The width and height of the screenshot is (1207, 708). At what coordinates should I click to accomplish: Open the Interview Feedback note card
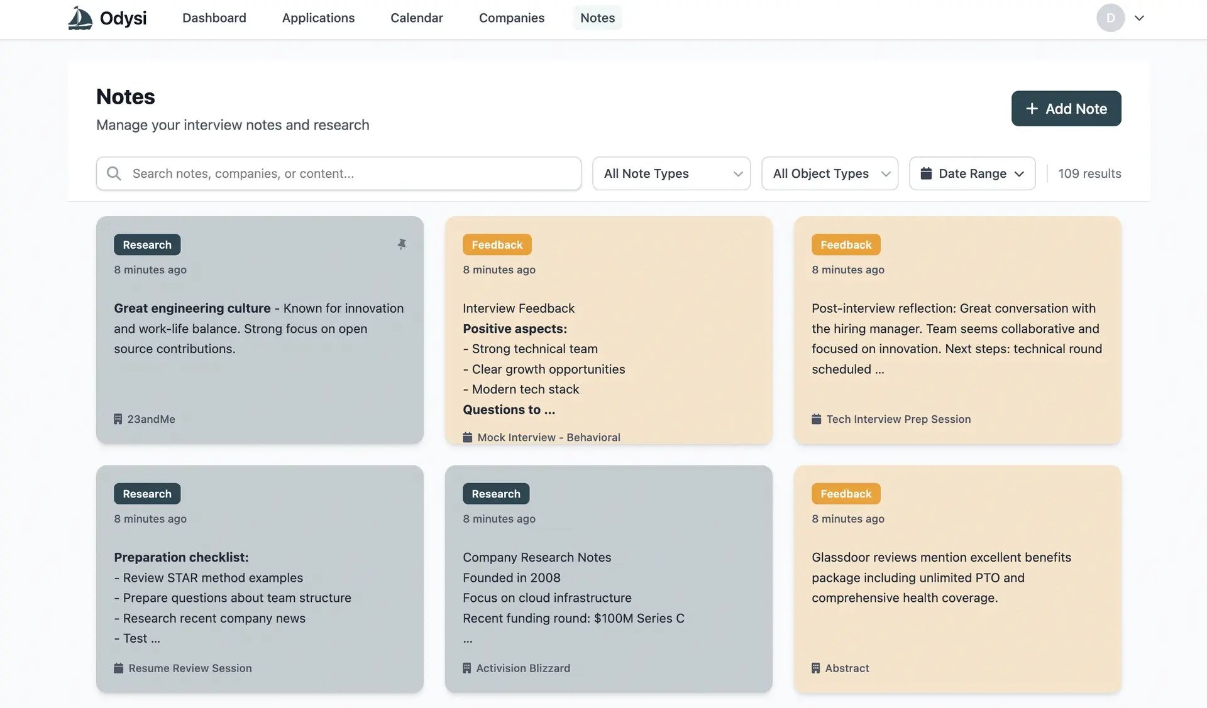[x=609, y=330]
